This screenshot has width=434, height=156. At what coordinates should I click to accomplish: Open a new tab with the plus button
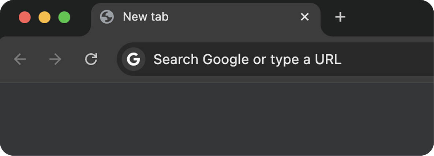click(x=340, y=17)
